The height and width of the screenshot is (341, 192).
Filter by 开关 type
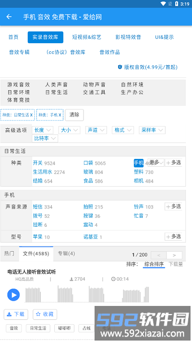coord(37,163)
